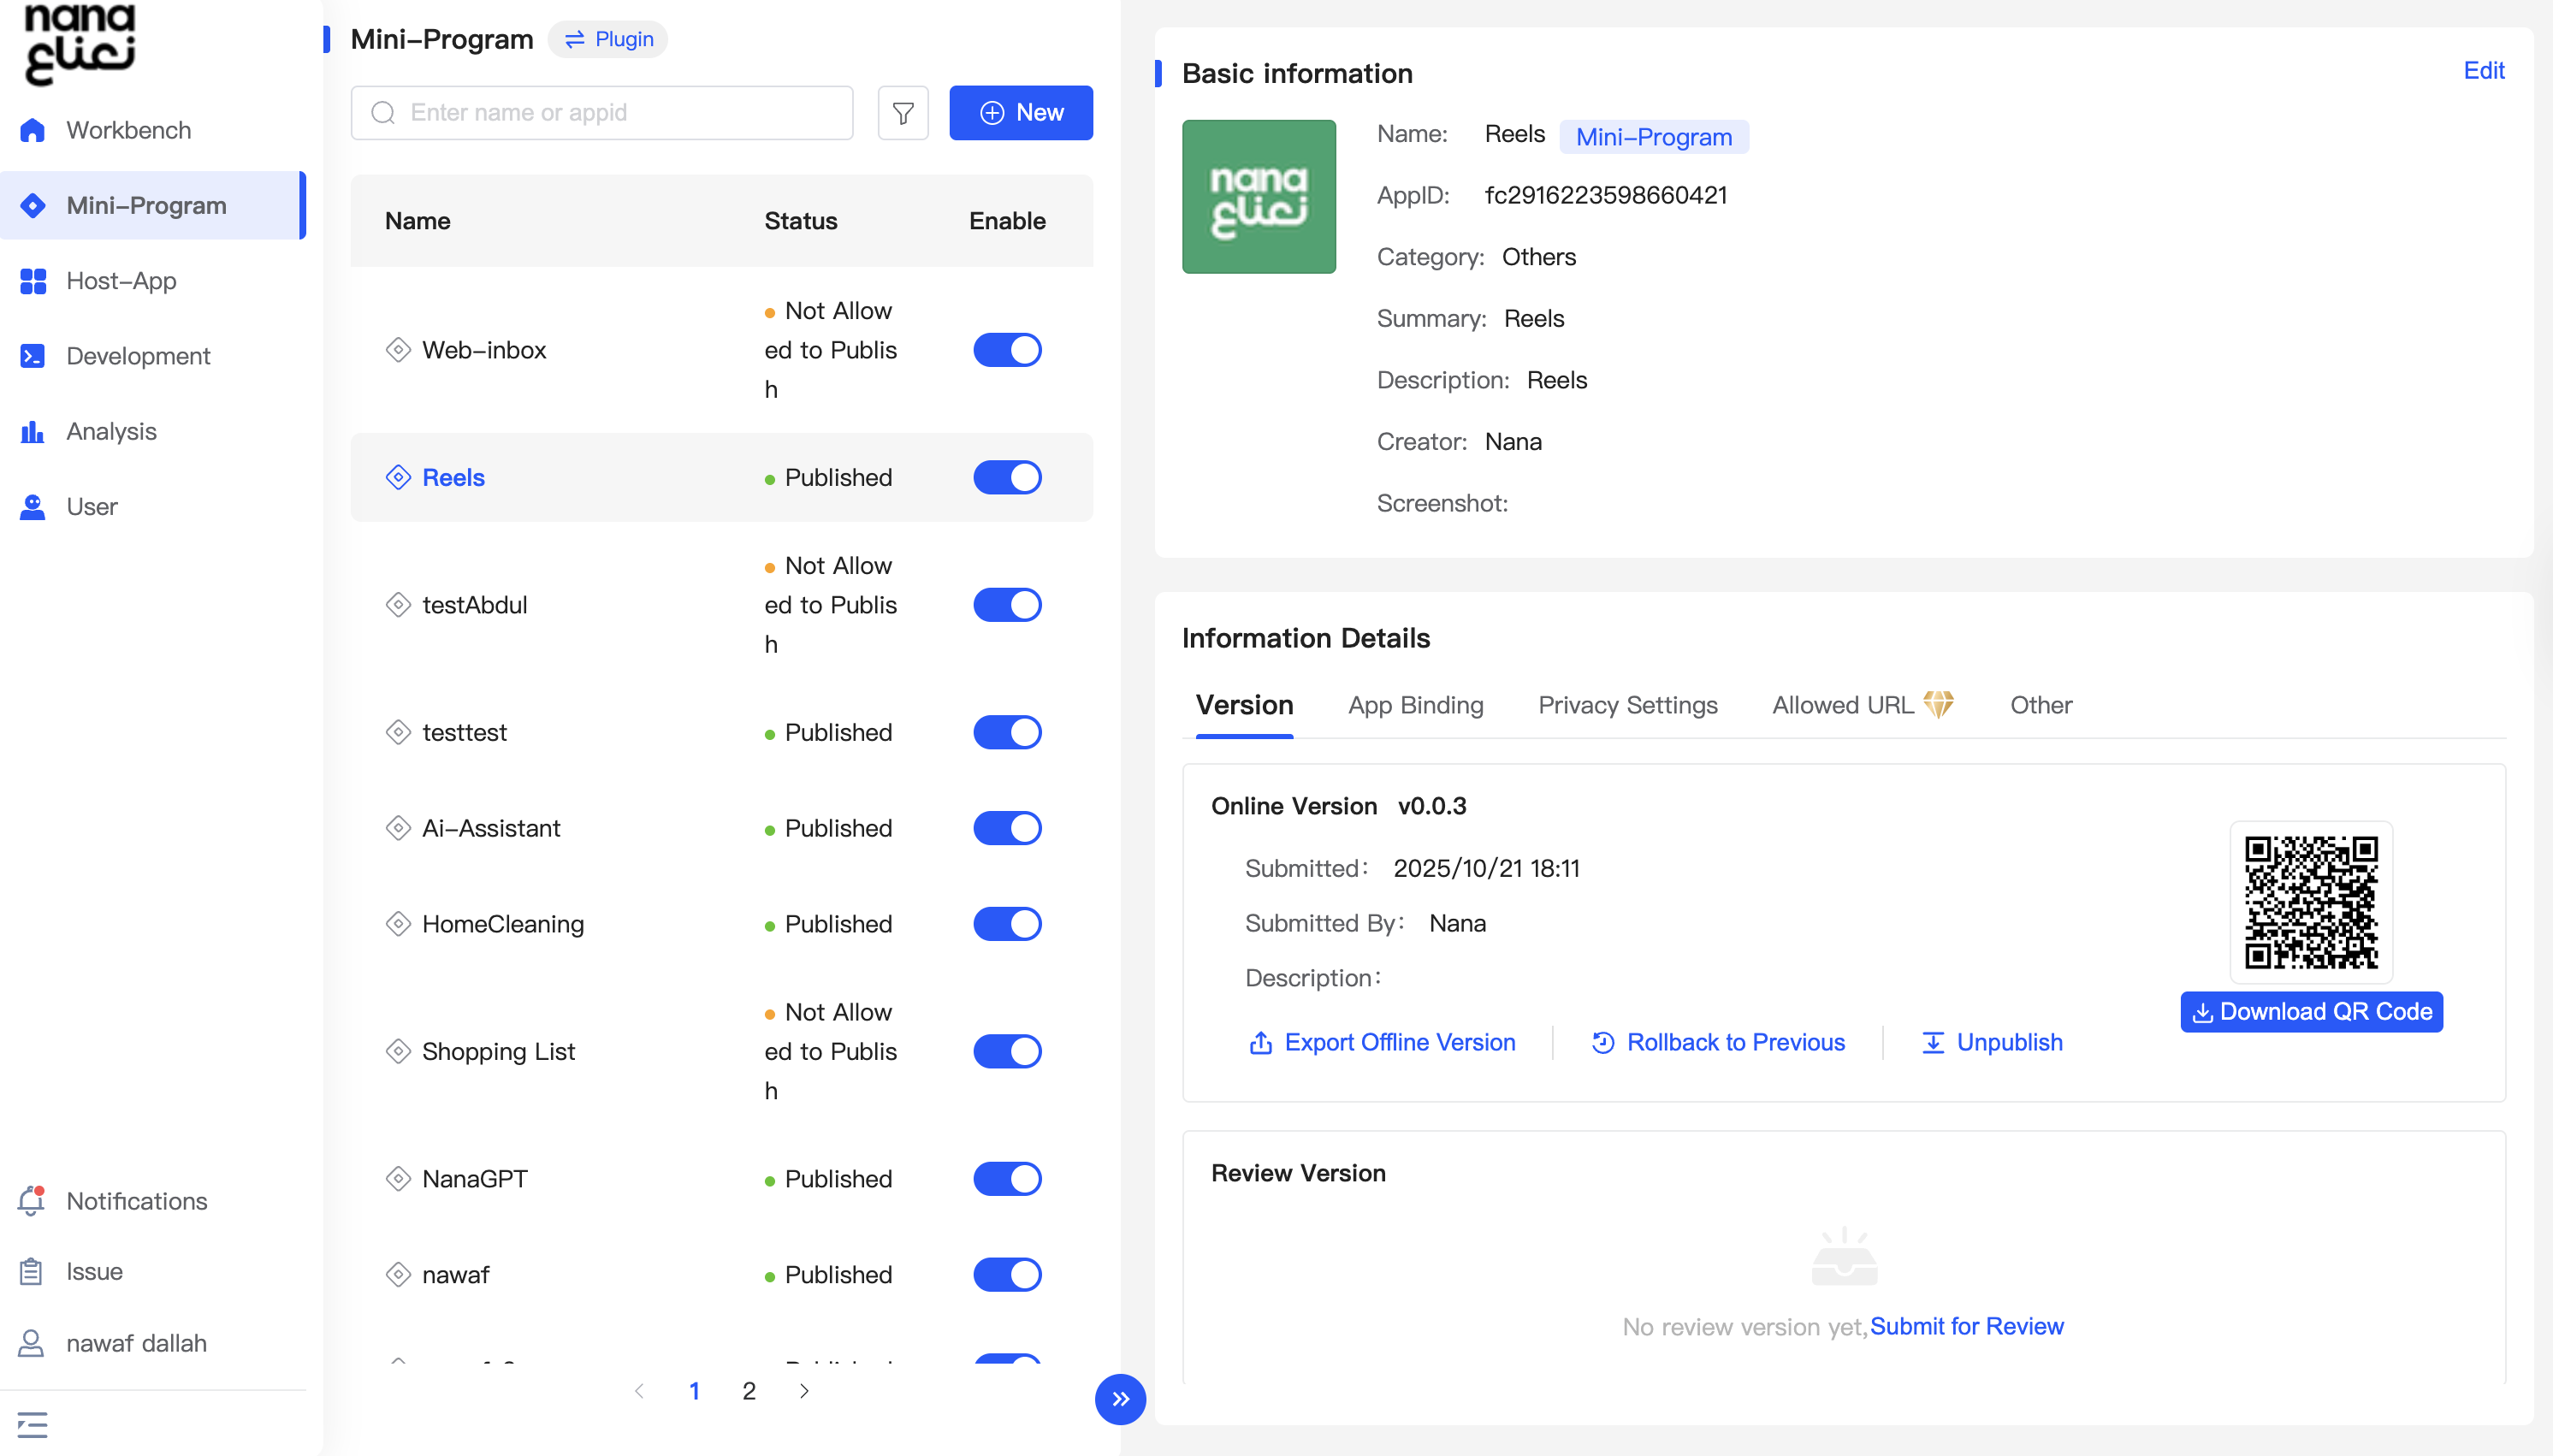Collapse sidebar using bottom menu icon
The height and width of the screenshot is (1456, 2553).
point(32,1424)
